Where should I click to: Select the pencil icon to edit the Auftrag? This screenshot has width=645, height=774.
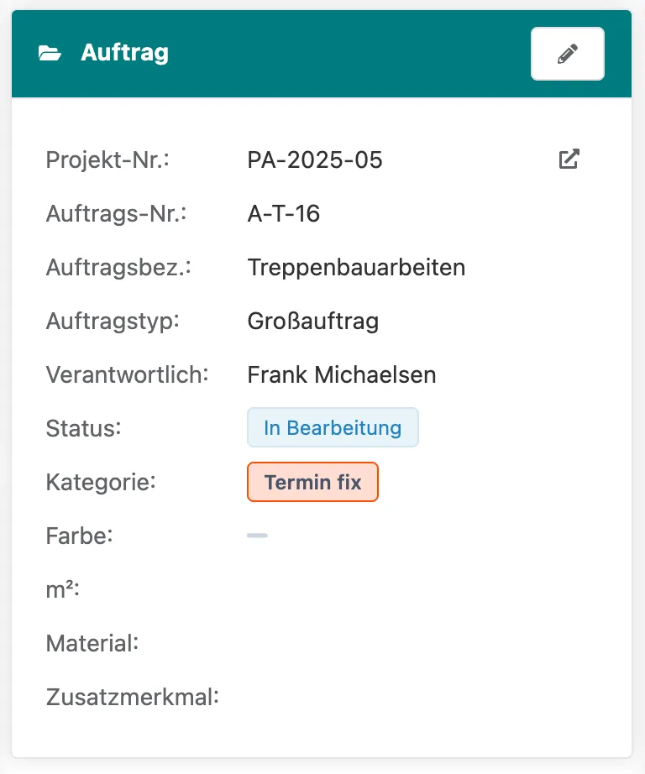pyautogui.click(x=567, y=53)
